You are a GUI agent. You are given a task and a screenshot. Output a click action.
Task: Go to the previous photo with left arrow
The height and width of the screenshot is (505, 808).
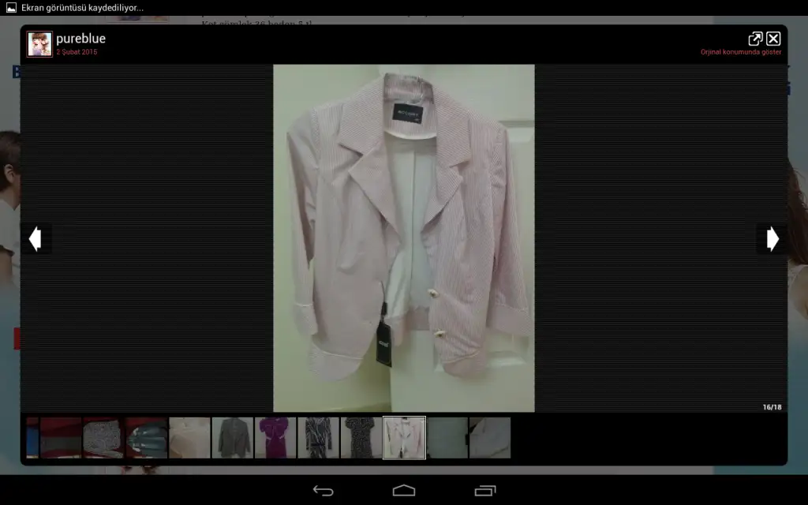[x=35, y=238]
